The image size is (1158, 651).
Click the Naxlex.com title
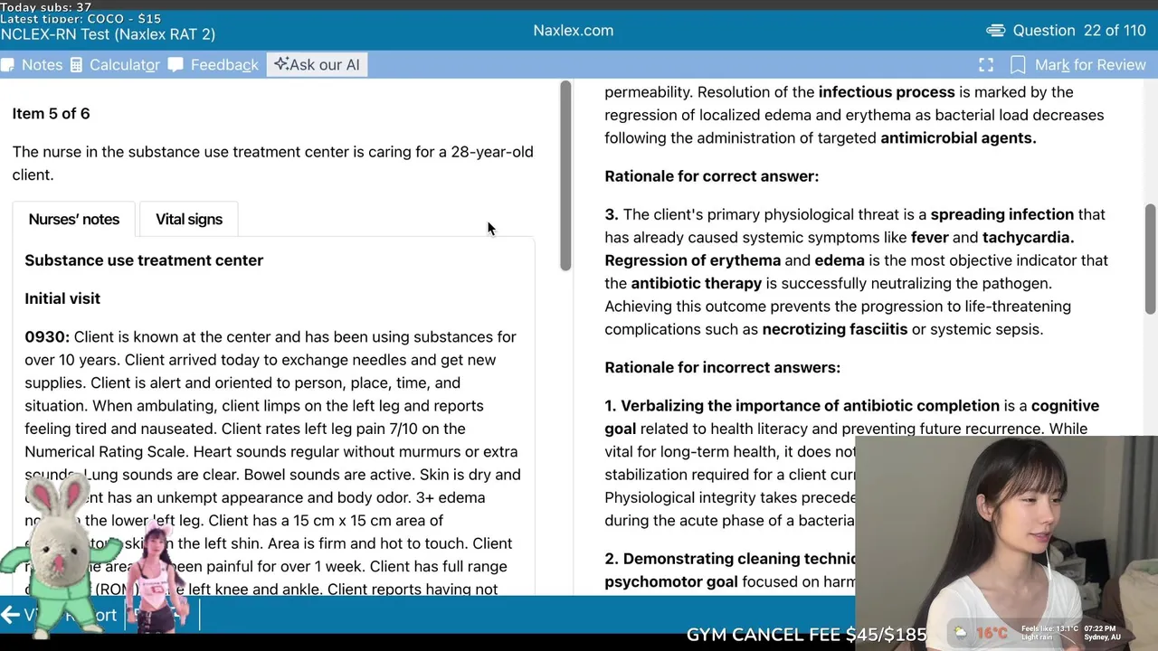[x=574, y=31]
